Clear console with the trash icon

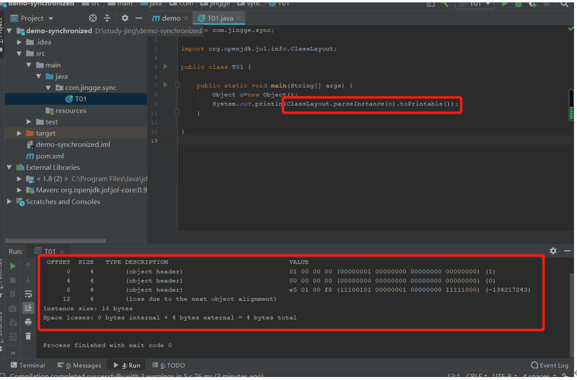click(28, 336)
